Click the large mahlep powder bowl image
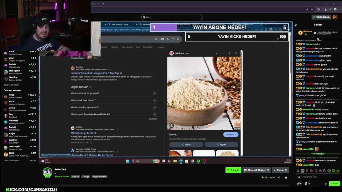This screenshot has height=192, width=342. tap(204, 93)
